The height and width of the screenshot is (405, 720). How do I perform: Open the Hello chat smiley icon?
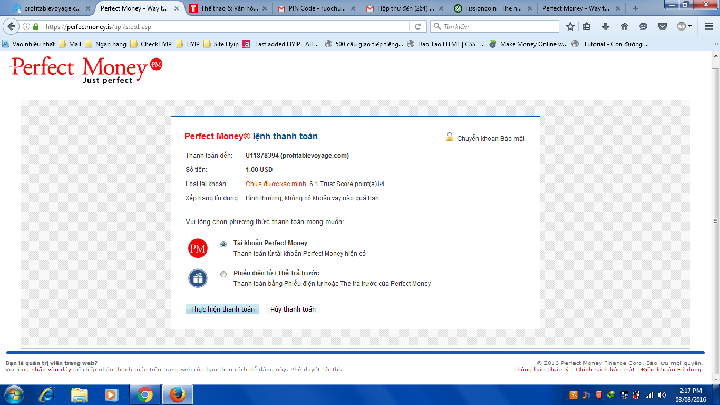[x=643, y=26]
